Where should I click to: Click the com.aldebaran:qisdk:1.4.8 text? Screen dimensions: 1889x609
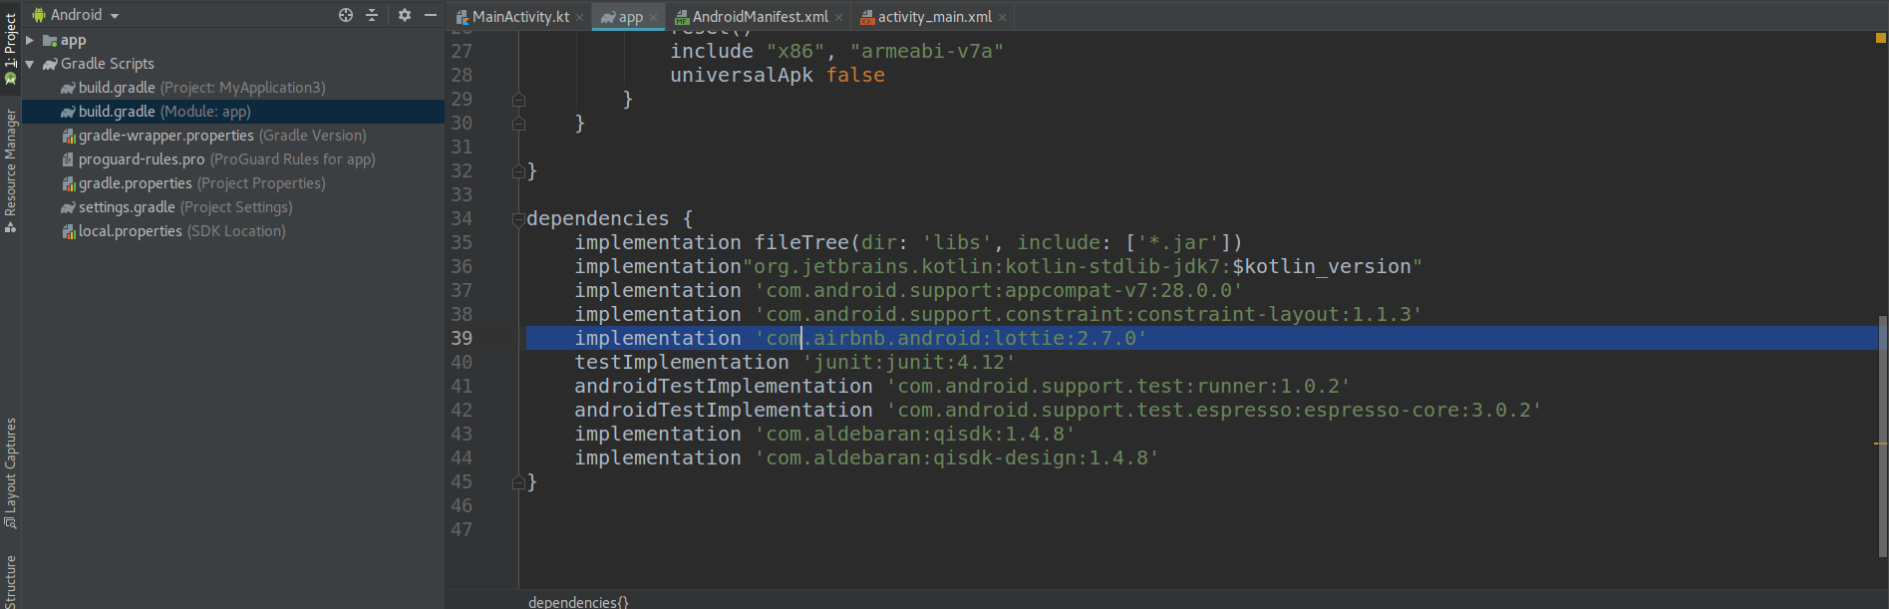pyautogui.click(x=914, y=434)
